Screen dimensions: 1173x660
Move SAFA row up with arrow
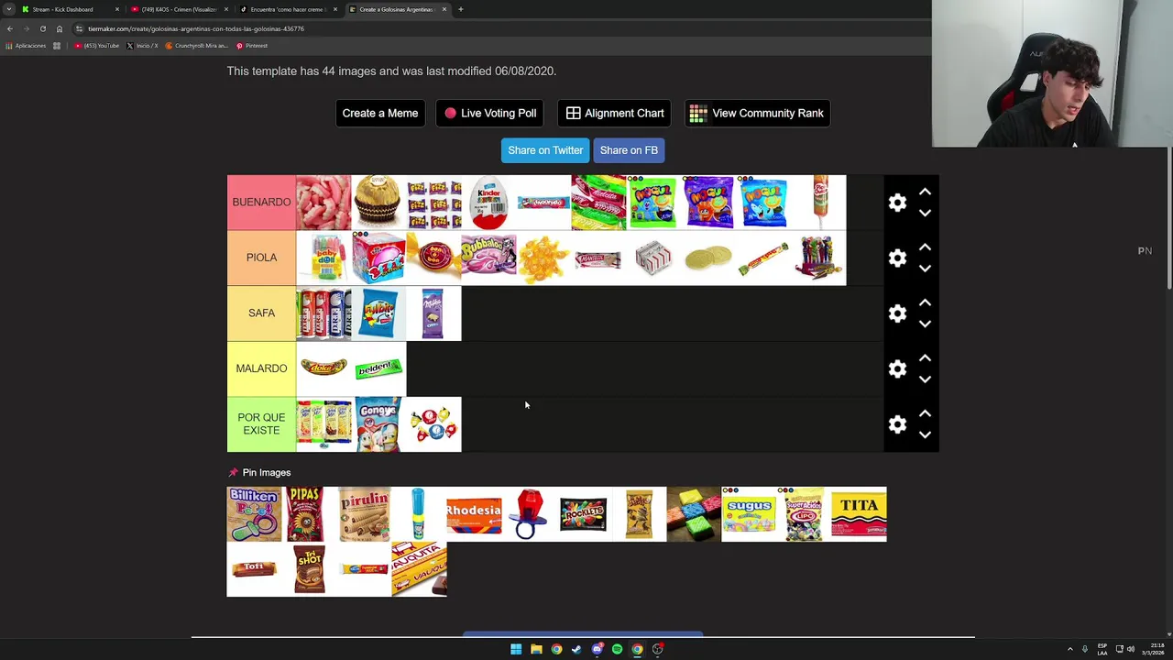(925, 302)
